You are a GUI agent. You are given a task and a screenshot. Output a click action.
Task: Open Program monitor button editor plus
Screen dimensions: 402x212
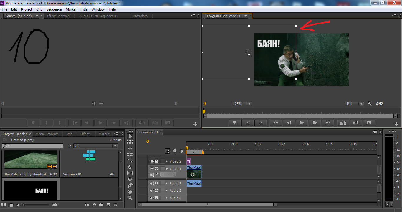[x=396, y=124]
